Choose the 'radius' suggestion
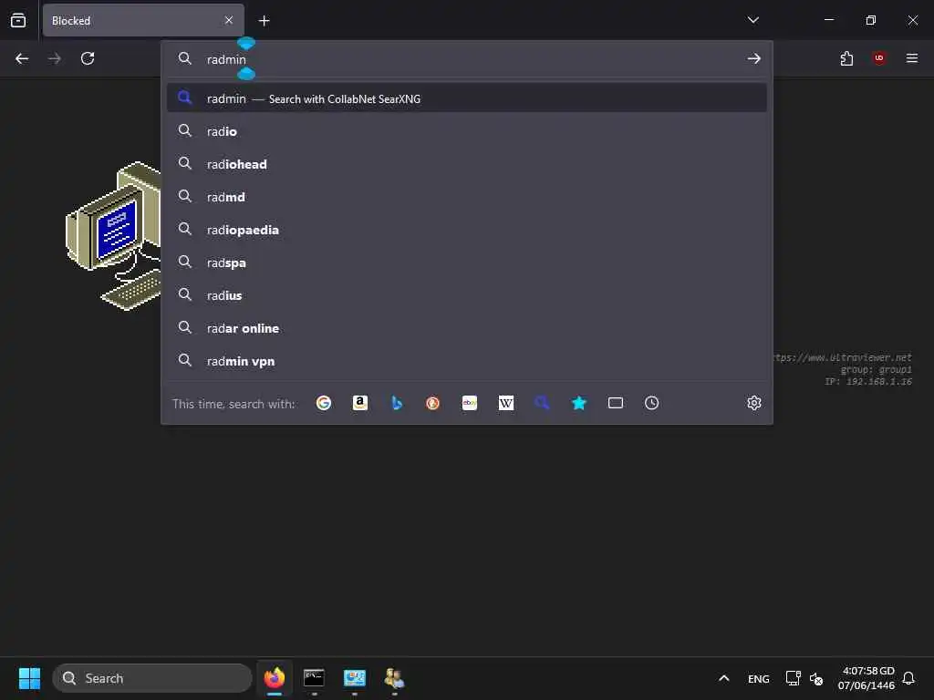 tap(467, 295)
